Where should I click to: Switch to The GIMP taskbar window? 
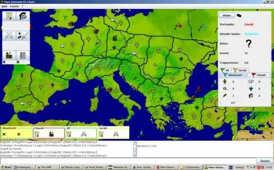pyautogui.click(x=47, y=167)
